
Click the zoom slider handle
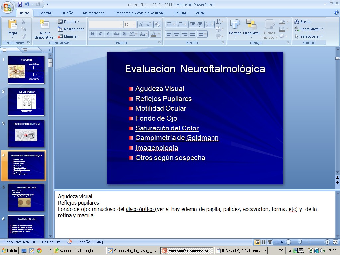300,242
